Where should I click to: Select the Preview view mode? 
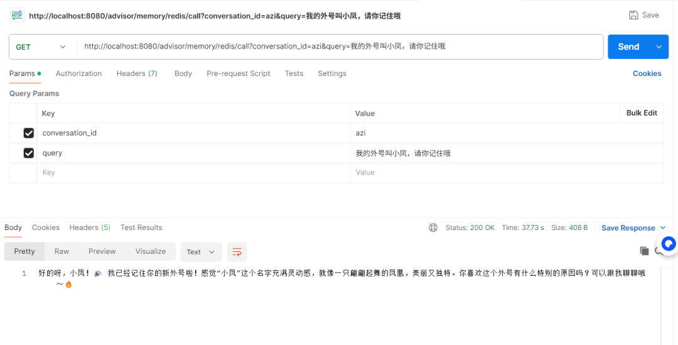tap(102, 251)
